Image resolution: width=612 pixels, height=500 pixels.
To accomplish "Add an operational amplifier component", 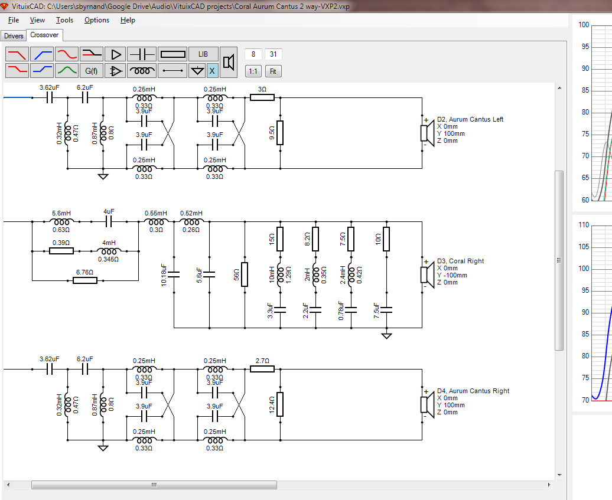I will click(x=116, y=71).
